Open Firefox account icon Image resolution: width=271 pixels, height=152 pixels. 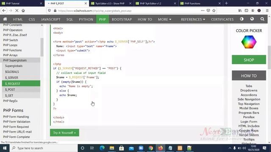[x=253, y=11]
